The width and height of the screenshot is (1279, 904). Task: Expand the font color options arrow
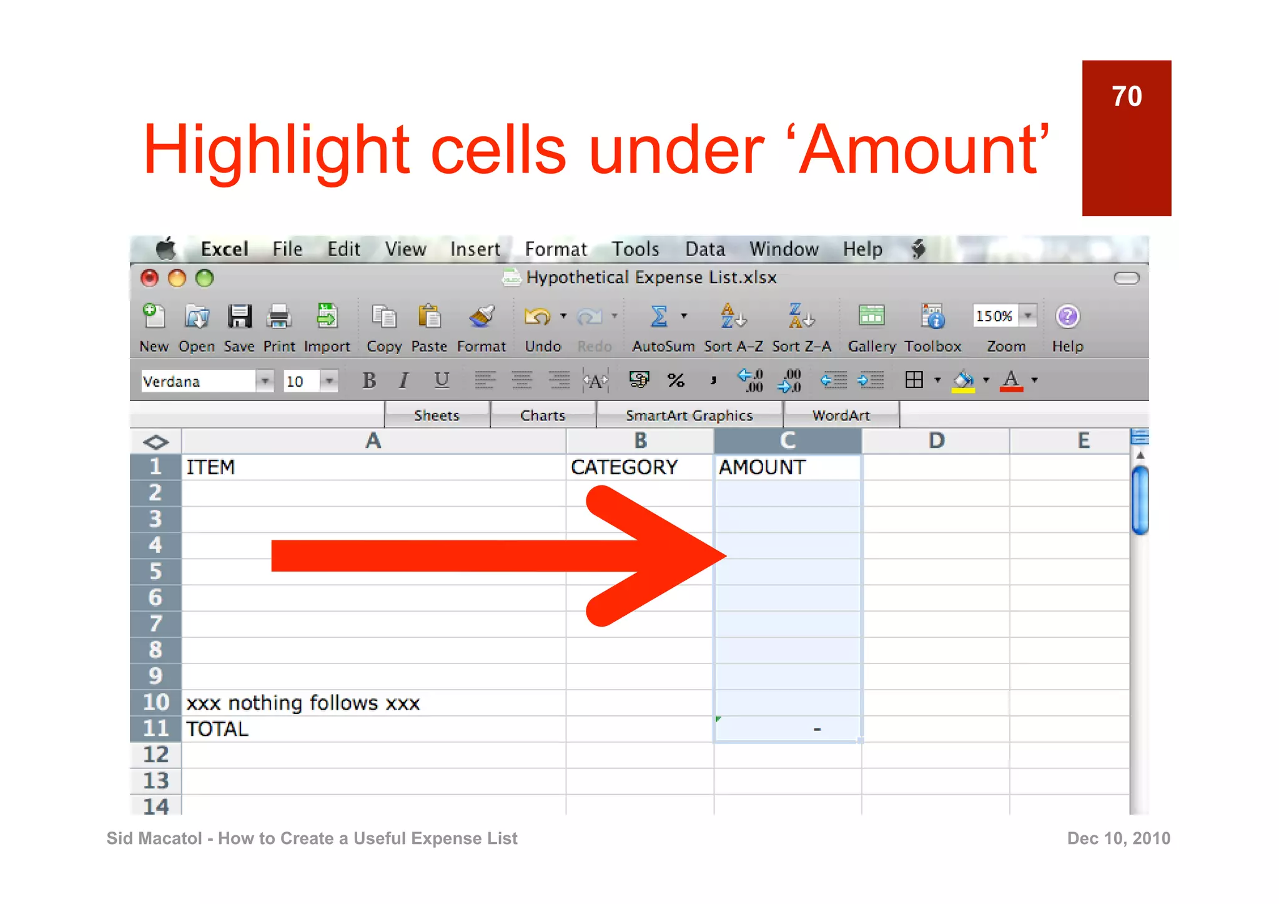[x=1034, y=380]
